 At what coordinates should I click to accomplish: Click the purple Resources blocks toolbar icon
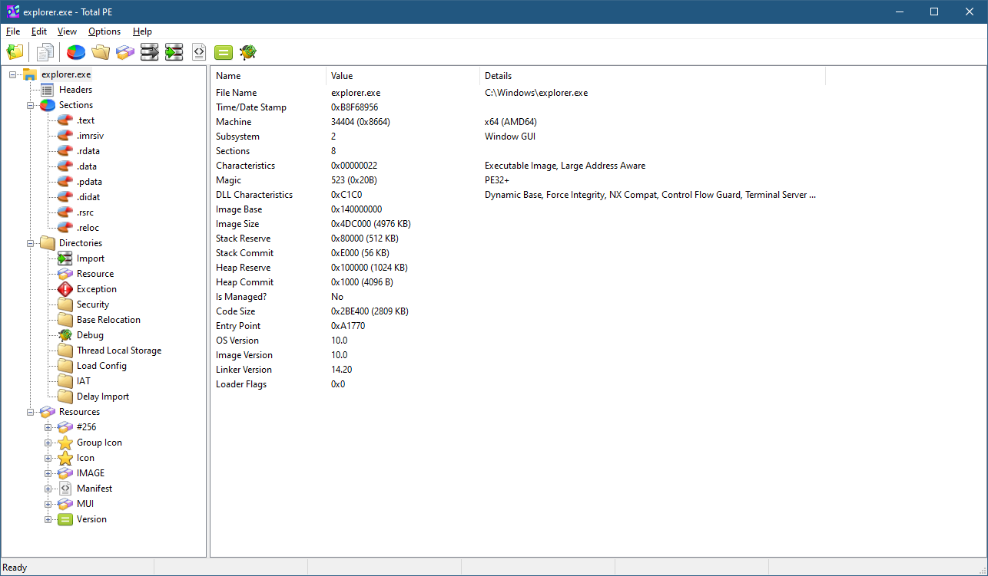click(124, 52)
